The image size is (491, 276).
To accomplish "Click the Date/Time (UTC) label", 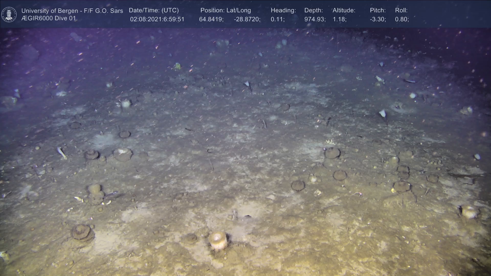I will point(154,10).
